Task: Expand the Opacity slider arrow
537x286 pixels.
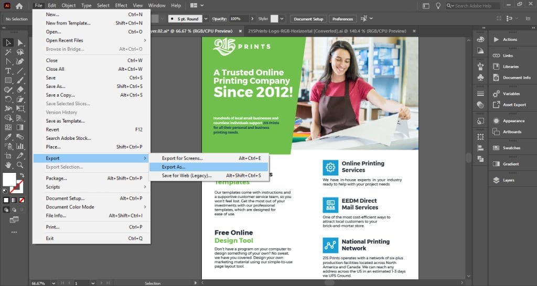Action: point(252,19)
